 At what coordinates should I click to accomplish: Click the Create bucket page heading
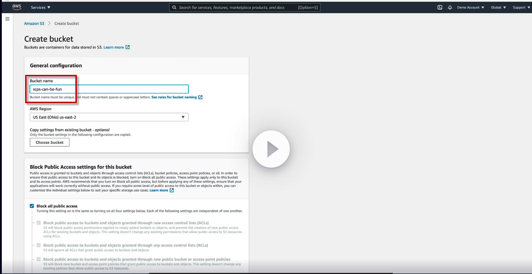coord(49,39)
